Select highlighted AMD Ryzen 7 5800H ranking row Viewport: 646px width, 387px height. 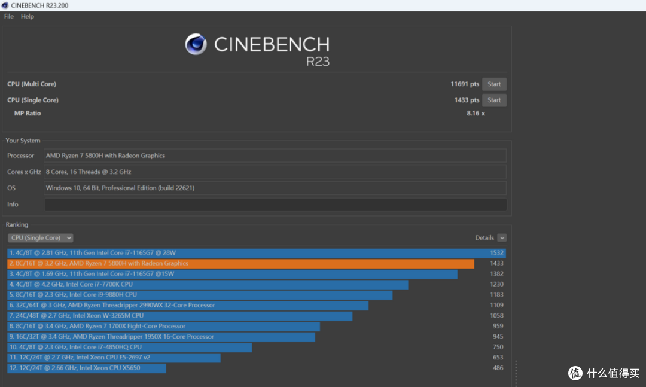pyautogui.click(x=256, y=263)
